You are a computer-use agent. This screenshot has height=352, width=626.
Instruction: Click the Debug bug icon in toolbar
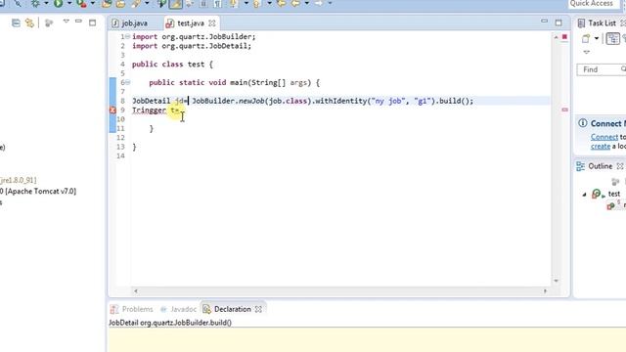(35, 4)
